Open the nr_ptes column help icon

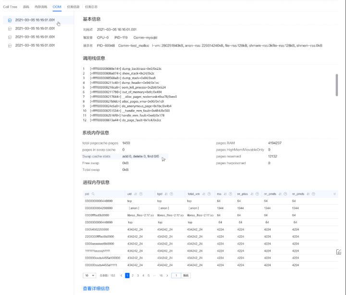point(257,194)
